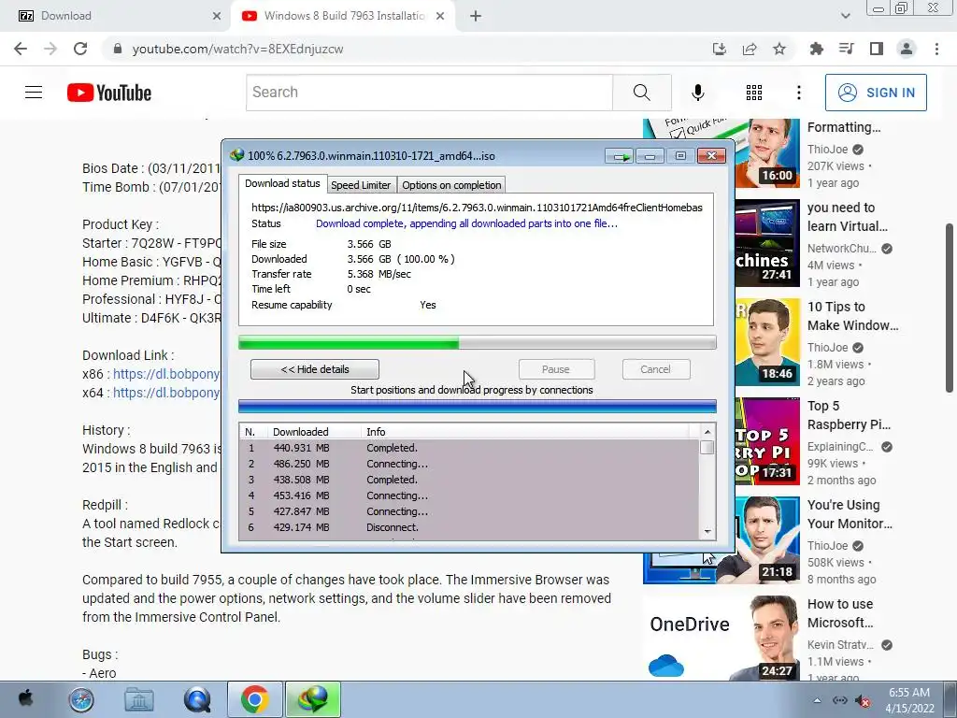Go forward in Chrome browser
957x718 pixels.
click(x=50, y=49)
